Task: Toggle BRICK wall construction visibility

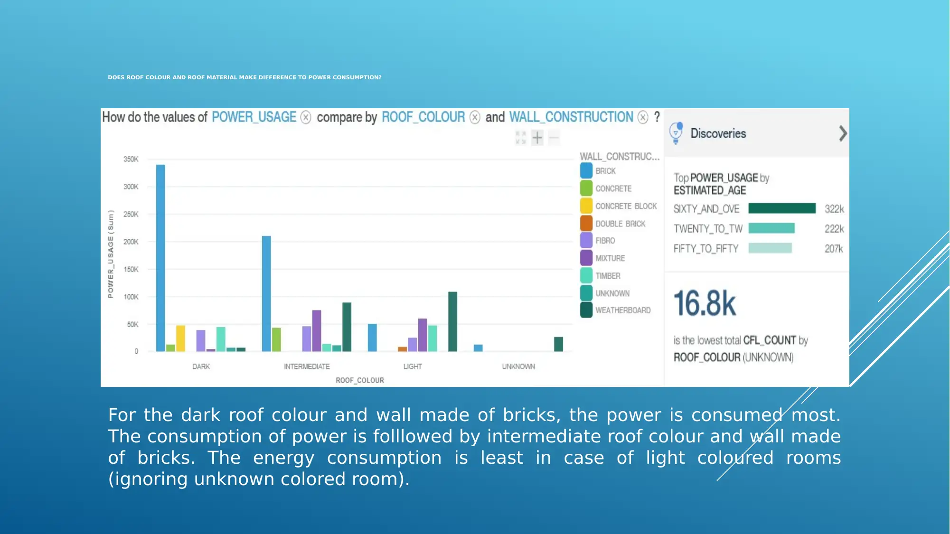Action: click(x=585, y=170)
